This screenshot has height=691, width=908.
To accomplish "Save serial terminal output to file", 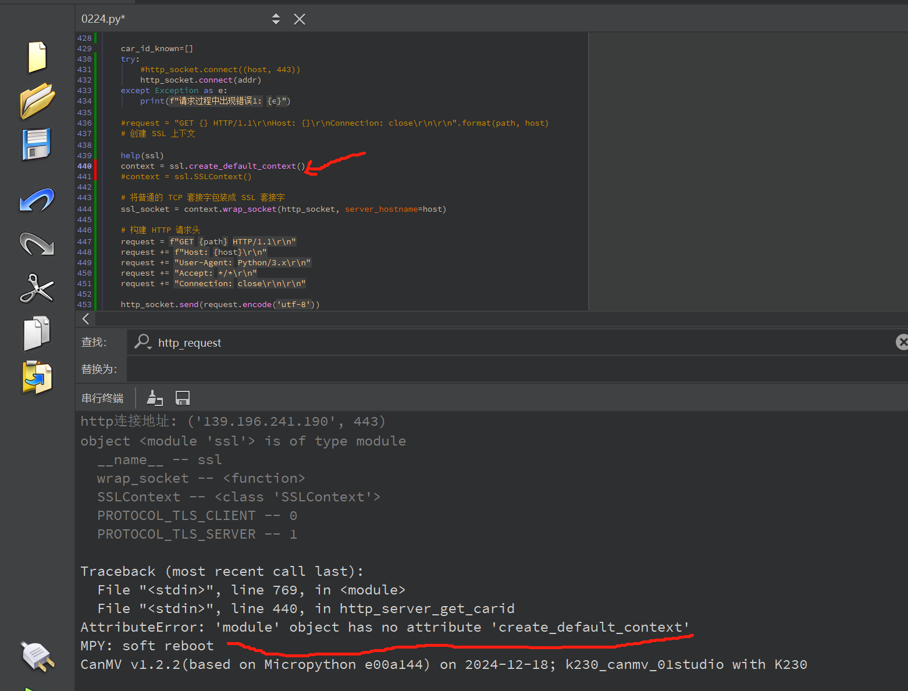I will 183,398.
